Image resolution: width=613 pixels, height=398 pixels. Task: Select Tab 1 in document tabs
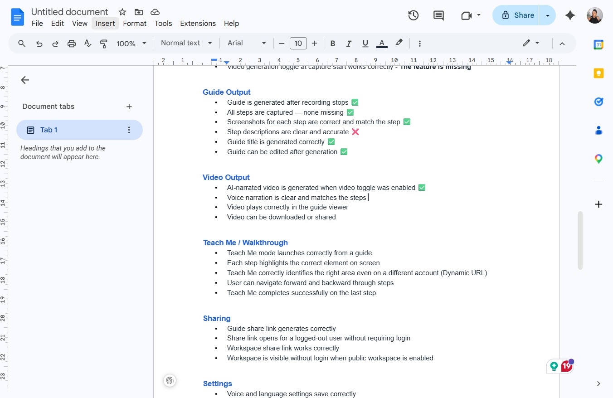pyautogui.click(x=79, y=130)
